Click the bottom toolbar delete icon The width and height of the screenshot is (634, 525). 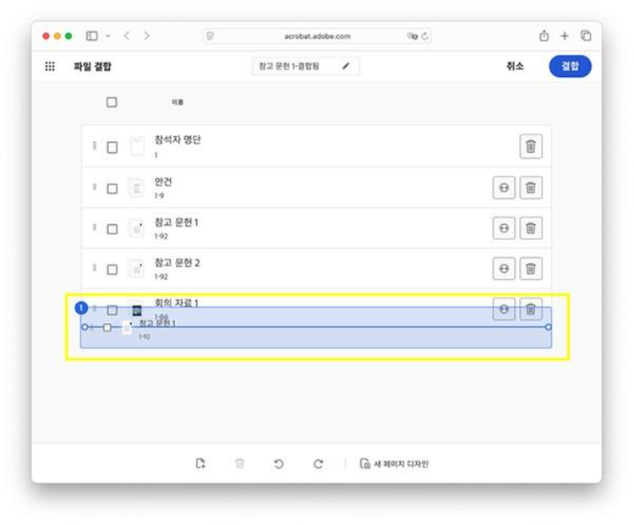click(x=239, y=463)
